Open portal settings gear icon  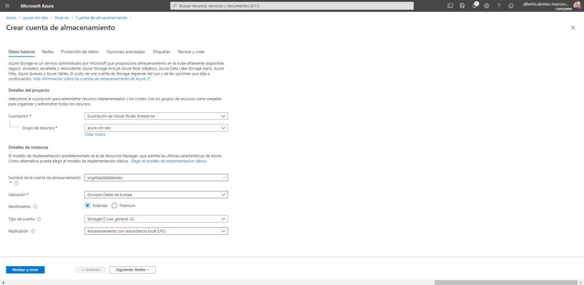pyautogui.click(x=486, y=6)
